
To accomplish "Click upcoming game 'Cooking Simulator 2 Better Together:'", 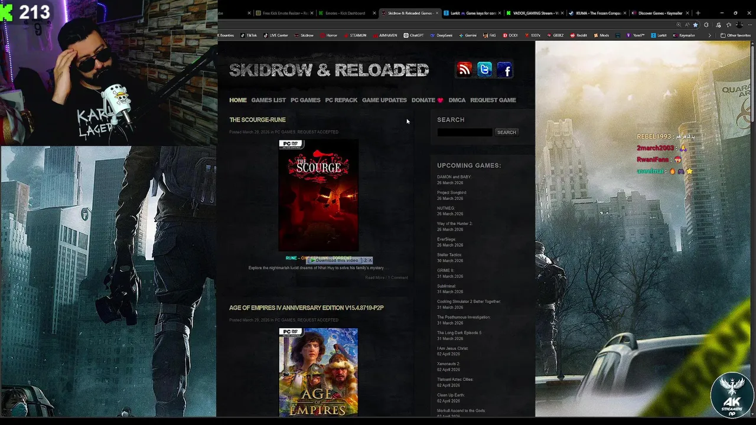I will point(469,302).
